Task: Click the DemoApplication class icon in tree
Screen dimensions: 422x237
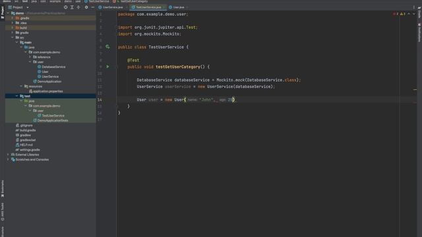Action: 35,81
